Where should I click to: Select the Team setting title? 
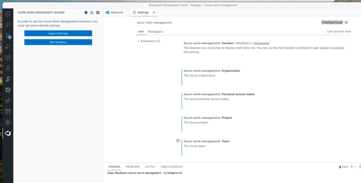(206, 141)
